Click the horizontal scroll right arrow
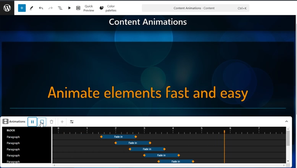 coord(284,165)
